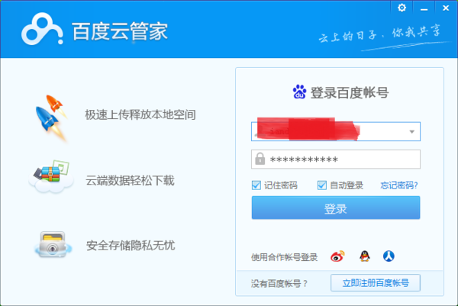This screenshot has width=458, height=306.
Task: Click the 安全存储隐私无忧 text
Action: 131,246
